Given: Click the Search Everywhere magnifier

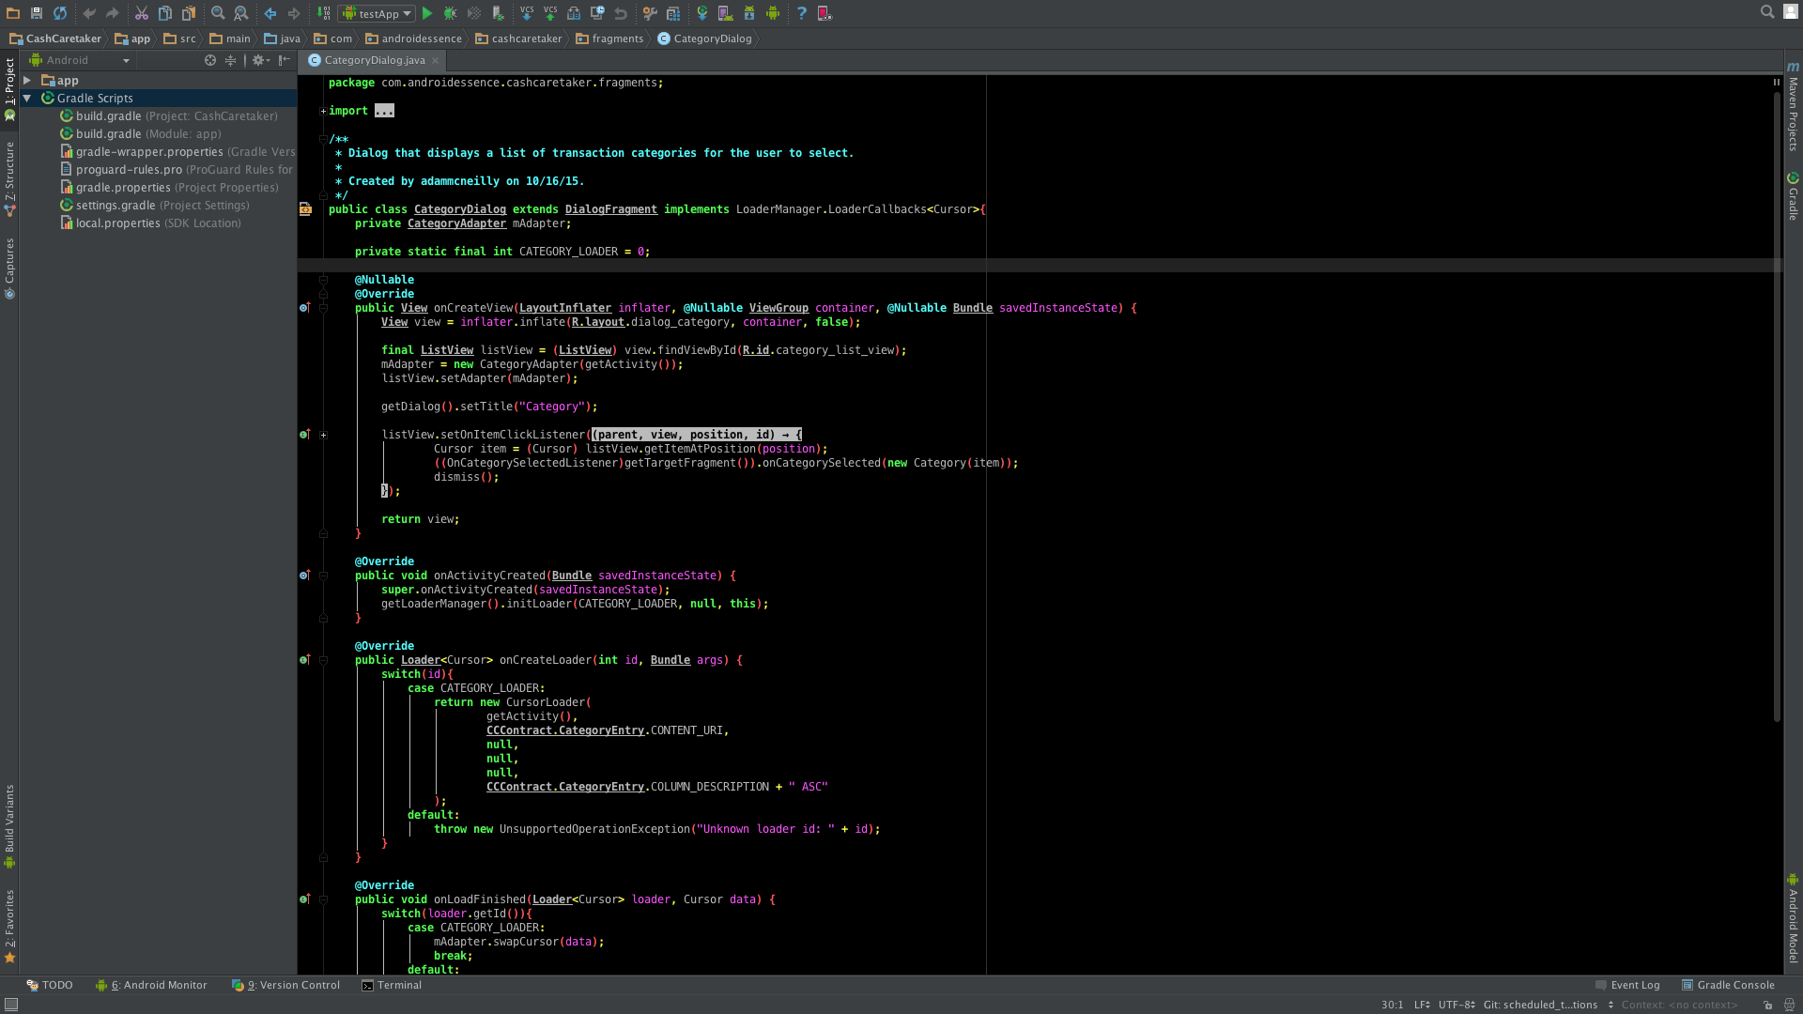Looking at the screenshot, I should (x=1767, y=12).
